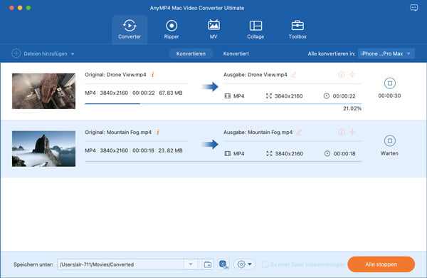Rename output Drone View.mp4 with pencil icon
The width and height of the screenshot is (427, 278).
click(293, 74)
